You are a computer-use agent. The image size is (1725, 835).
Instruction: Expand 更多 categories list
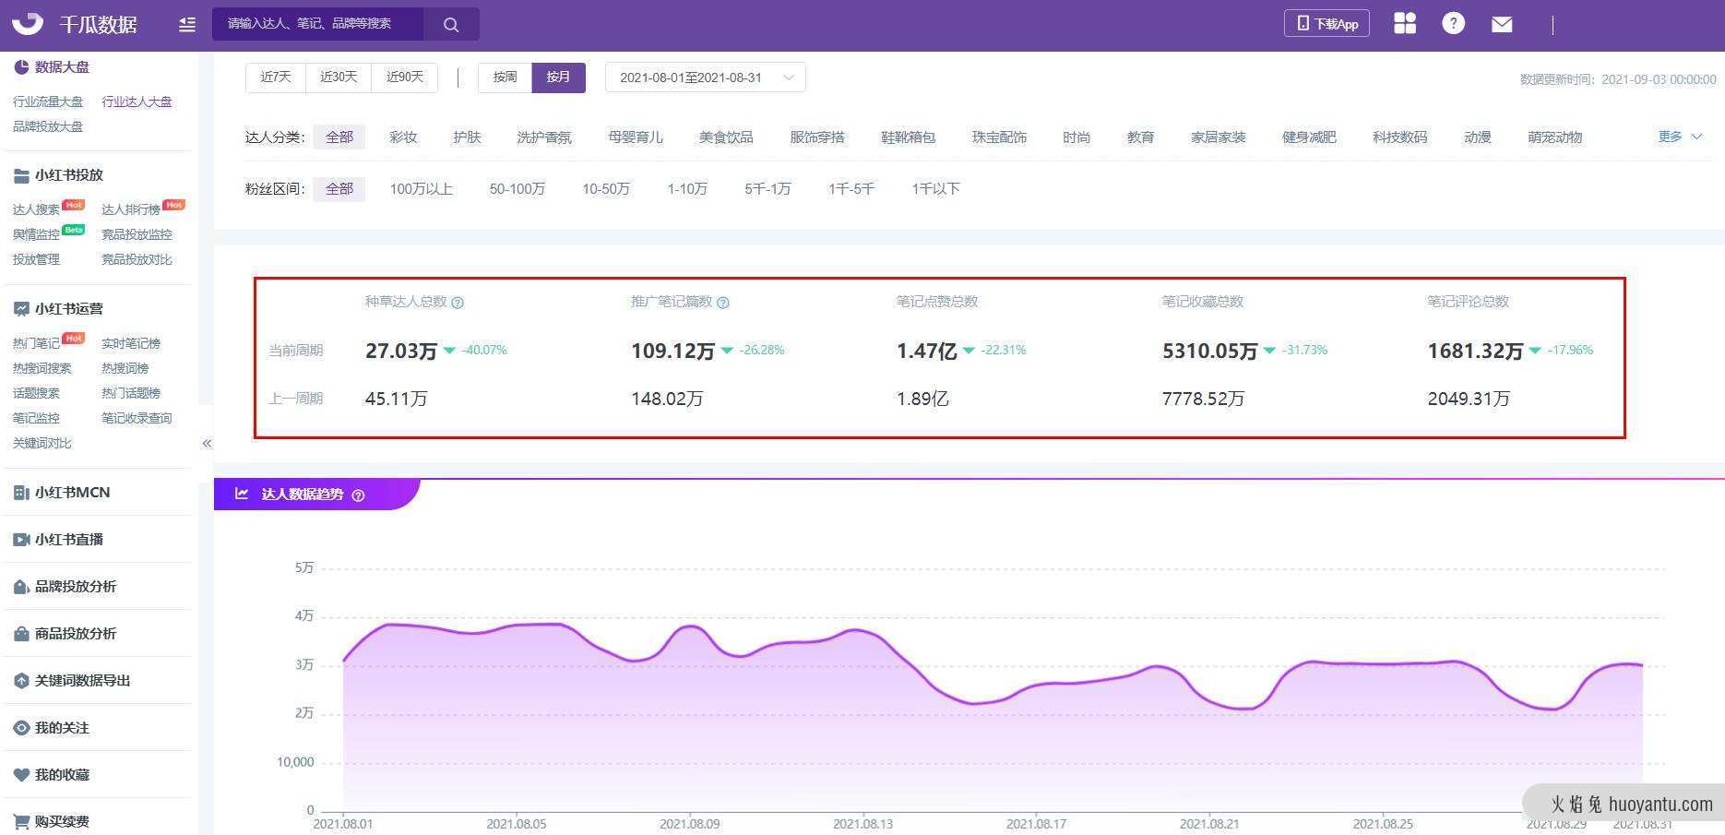coord(1680,137)
